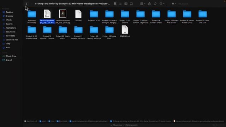Click mike in the path bar
This screenshot has height=127, width=226.
click(52, 121)
